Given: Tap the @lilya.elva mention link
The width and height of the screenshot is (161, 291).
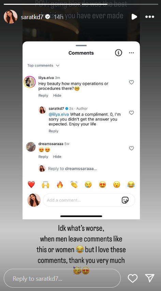Looking at the screenshot, I should click(x=59, y=114).
